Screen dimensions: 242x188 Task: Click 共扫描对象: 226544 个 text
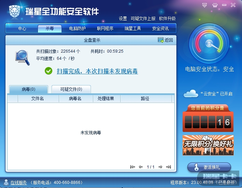[58, 51]
